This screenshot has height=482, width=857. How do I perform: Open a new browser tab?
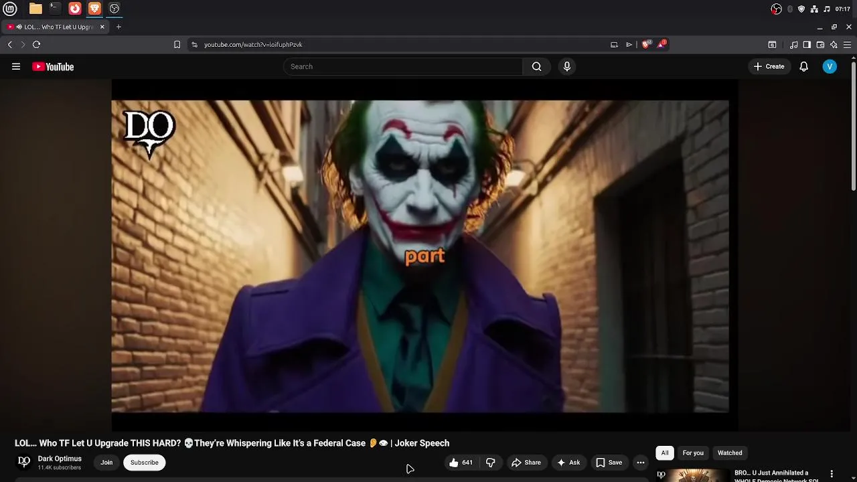[119, 27]
